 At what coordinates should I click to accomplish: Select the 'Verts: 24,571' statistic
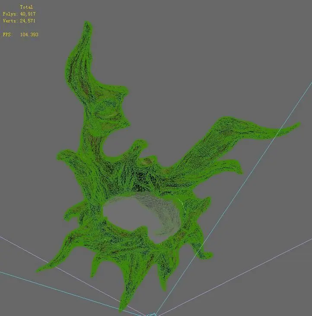coord(19,21)
